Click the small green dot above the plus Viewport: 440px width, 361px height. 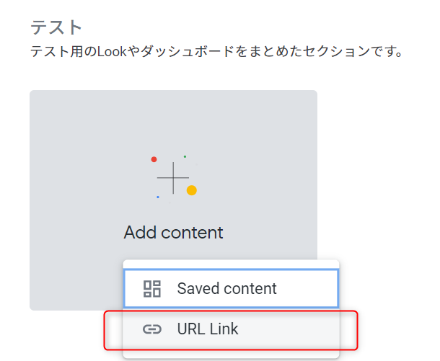(x=185, y=156)
